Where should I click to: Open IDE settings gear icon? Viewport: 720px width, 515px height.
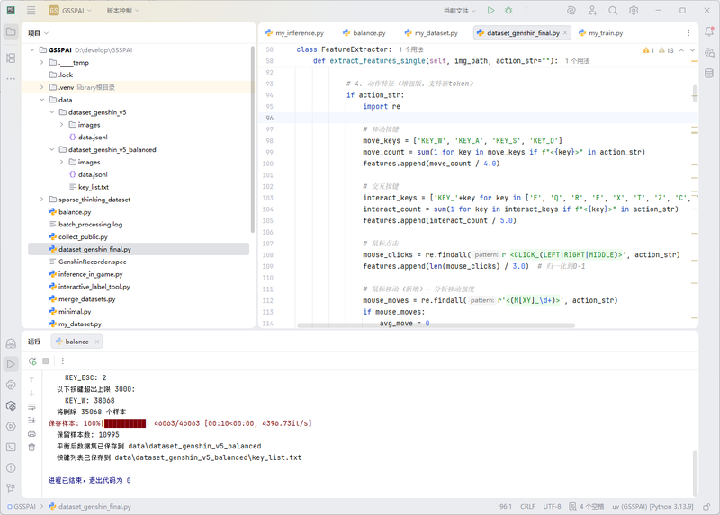coord(634,11)
